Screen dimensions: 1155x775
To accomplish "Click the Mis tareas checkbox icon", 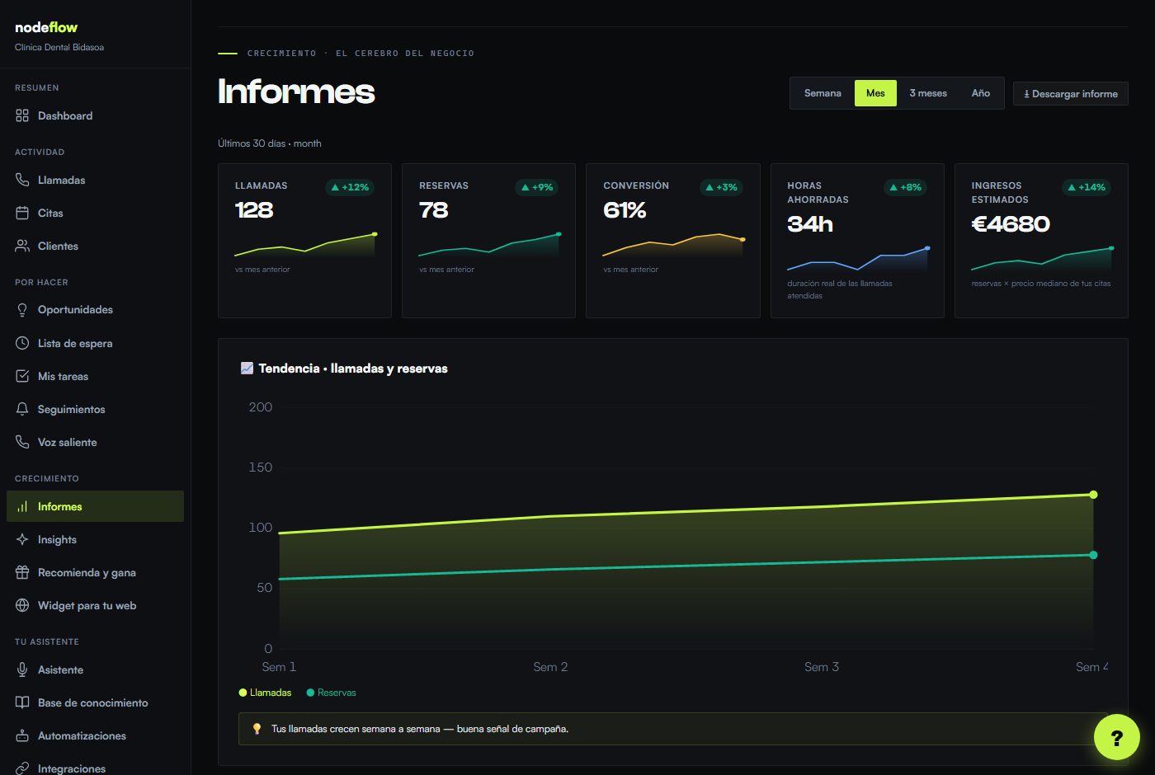I will 22,376.
